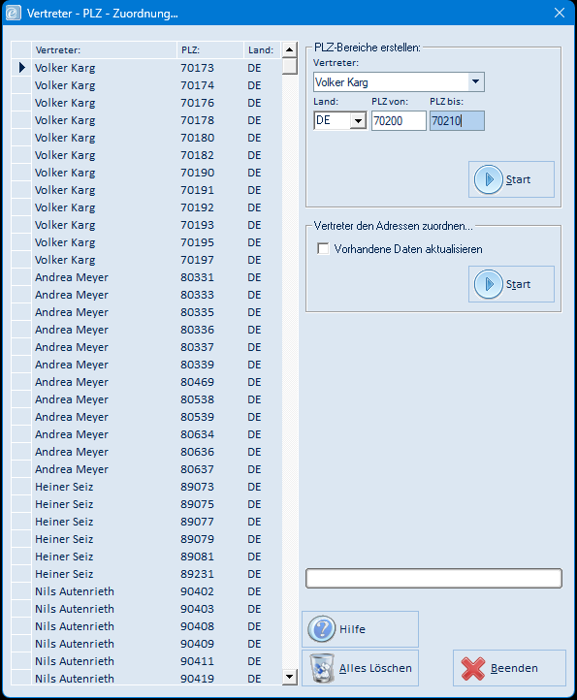Open the Vertreter dropdown showing Volker Karg
577x700 pixels.
(x=476, y=81)
